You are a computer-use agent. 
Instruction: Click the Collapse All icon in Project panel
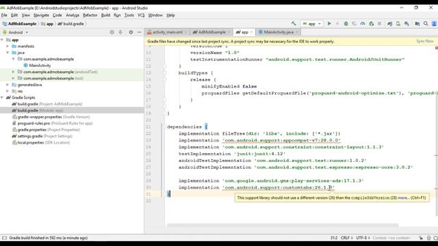(120, 32)
